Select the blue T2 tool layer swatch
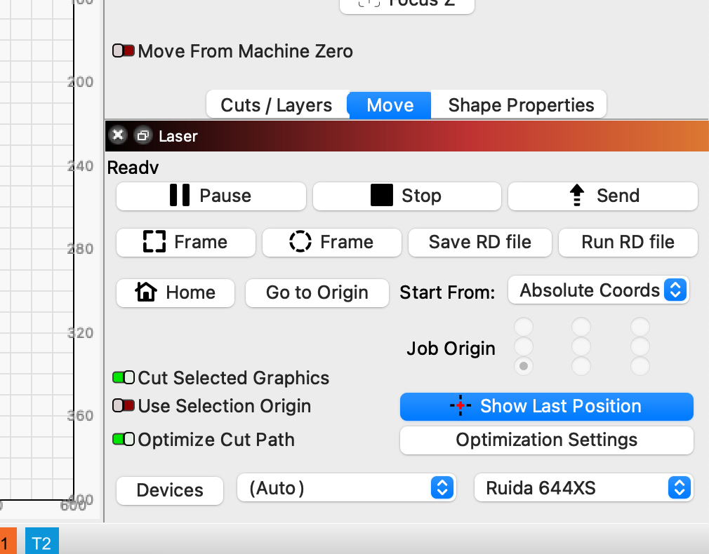709x554 pixels. tap(41, 543)
